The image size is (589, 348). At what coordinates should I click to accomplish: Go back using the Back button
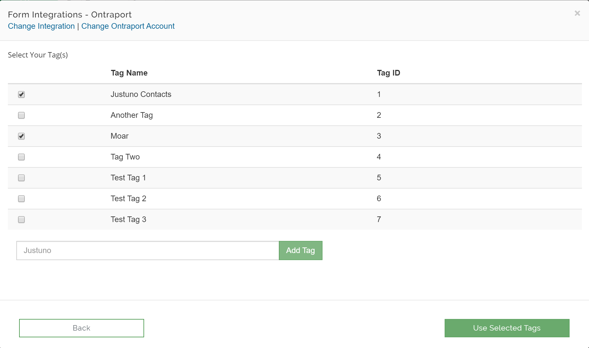tap(81, 328)
